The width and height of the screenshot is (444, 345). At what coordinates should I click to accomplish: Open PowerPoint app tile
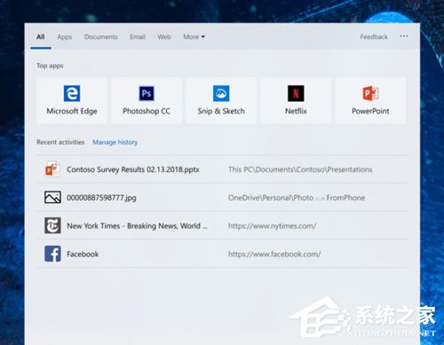click(370, 100)
